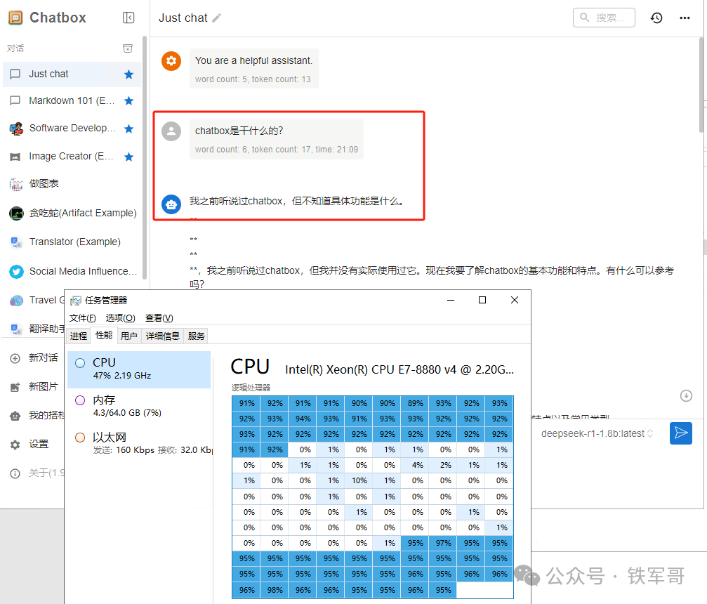Switch to the 性能 tab
Image resolution: width=707 pixels, height=604 pixels.
(104, 335)
